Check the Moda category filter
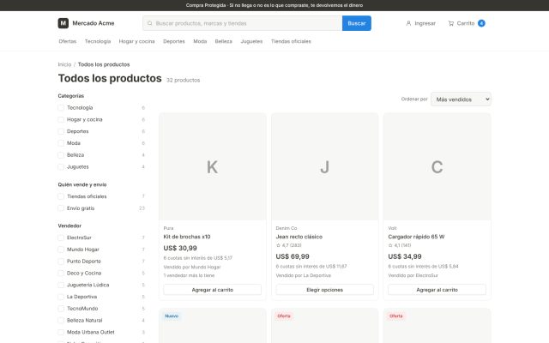The image size is (549, 343). (61, 143)
